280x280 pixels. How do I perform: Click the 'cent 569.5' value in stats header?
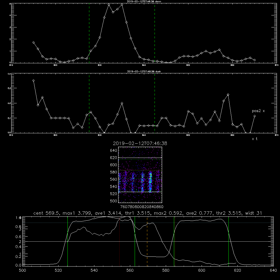point(47,213)
